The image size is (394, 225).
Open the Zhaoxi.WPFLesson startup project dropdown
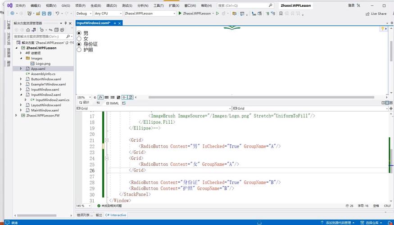tap(149, 13)
